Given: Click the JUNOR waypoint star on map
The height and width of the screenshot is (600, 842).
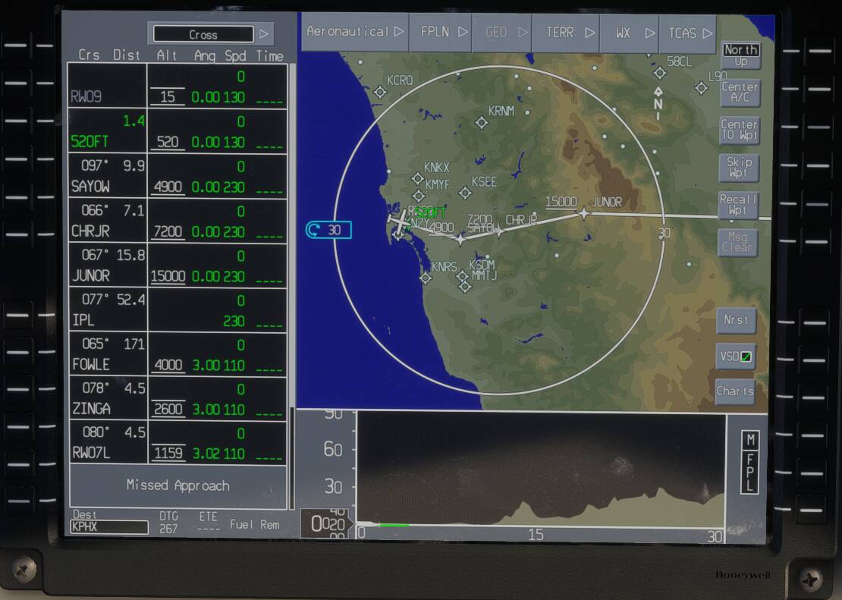Looking at the screenshot, I should tap(584, 213).
